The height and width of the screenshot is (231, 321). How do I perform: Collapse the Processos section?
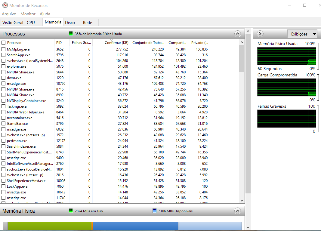pyautogui.click(x=237, y=34)
